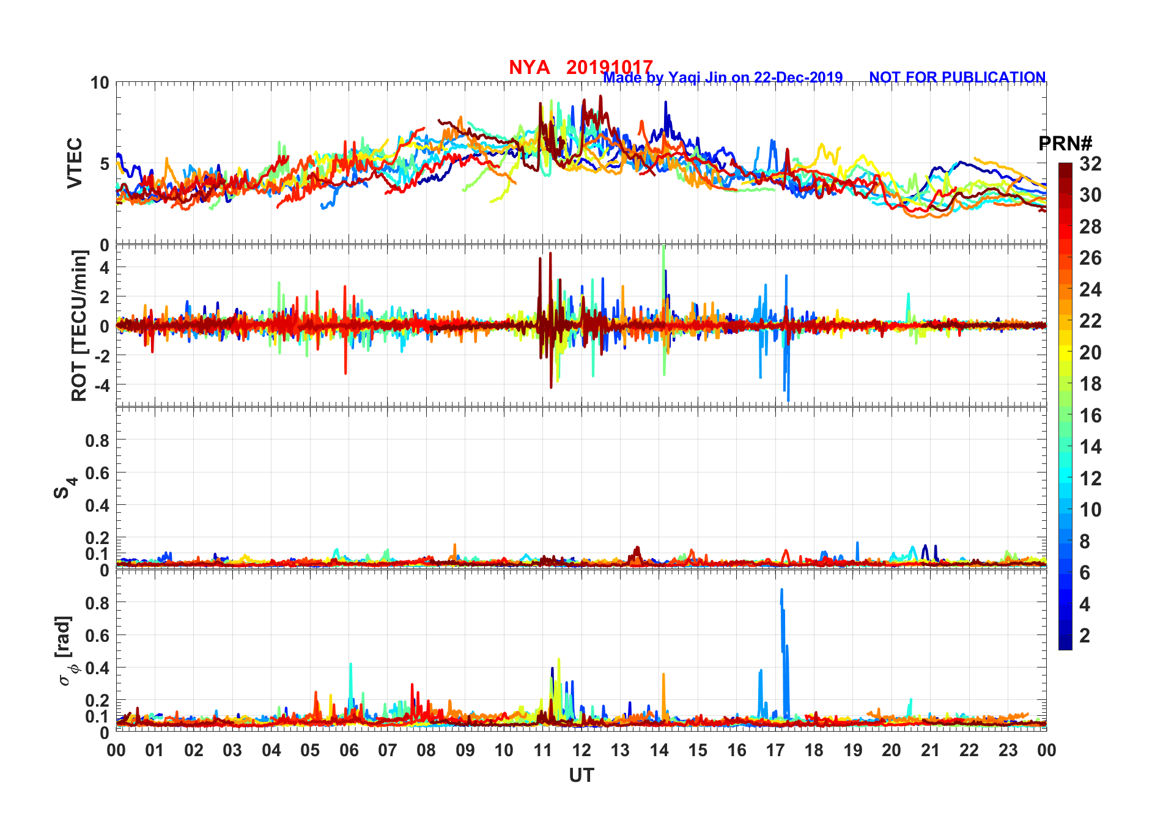Click the colorbar tick label 22
The width and height of the screenshot is (1163, 813).
point(1090,321)
